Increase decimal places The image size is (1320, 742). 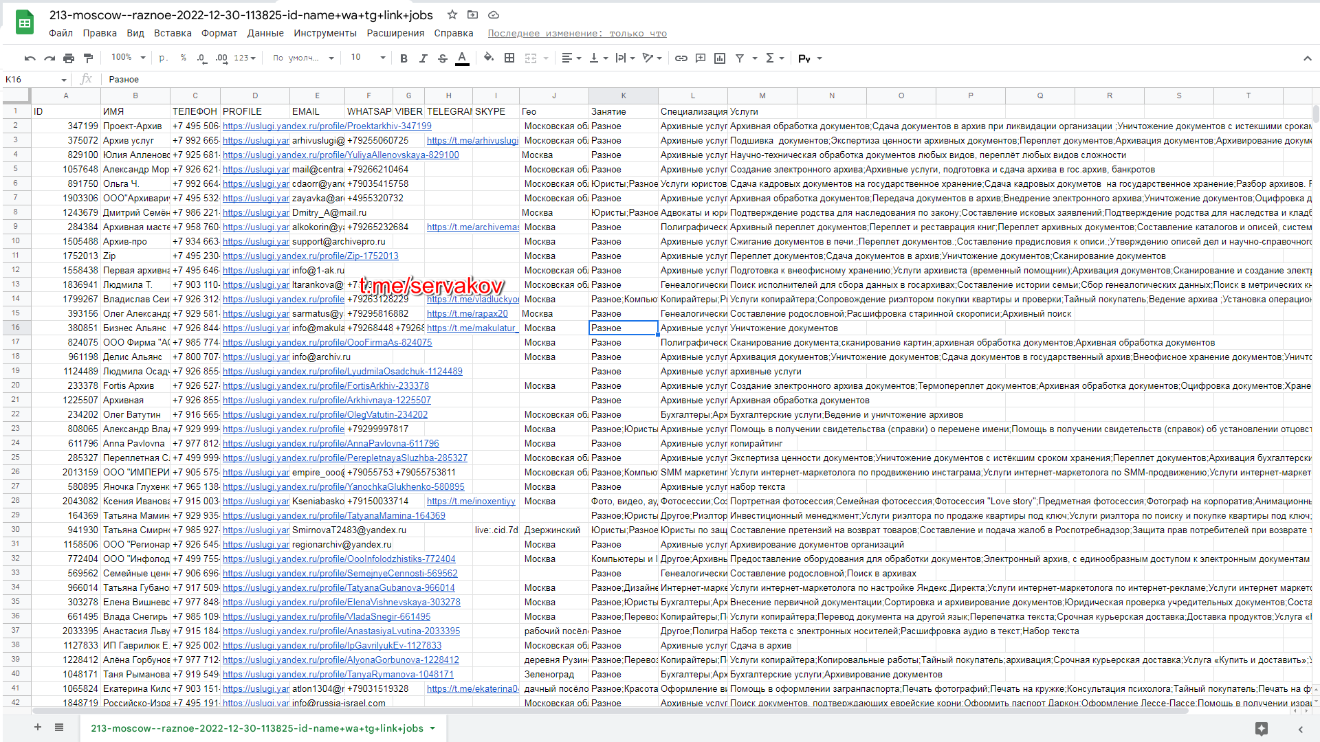click(x=221, y=58)
